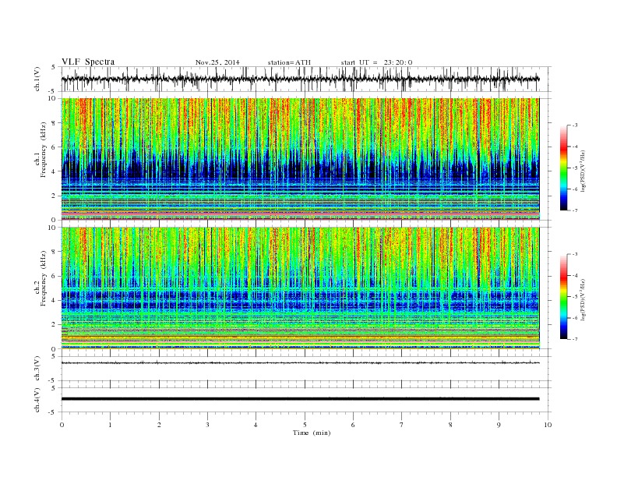Click the time-axis tick label '3'

click(x=207, y=425)
